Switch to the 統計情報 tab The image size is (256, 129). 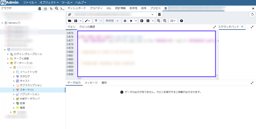click(120, 8)
